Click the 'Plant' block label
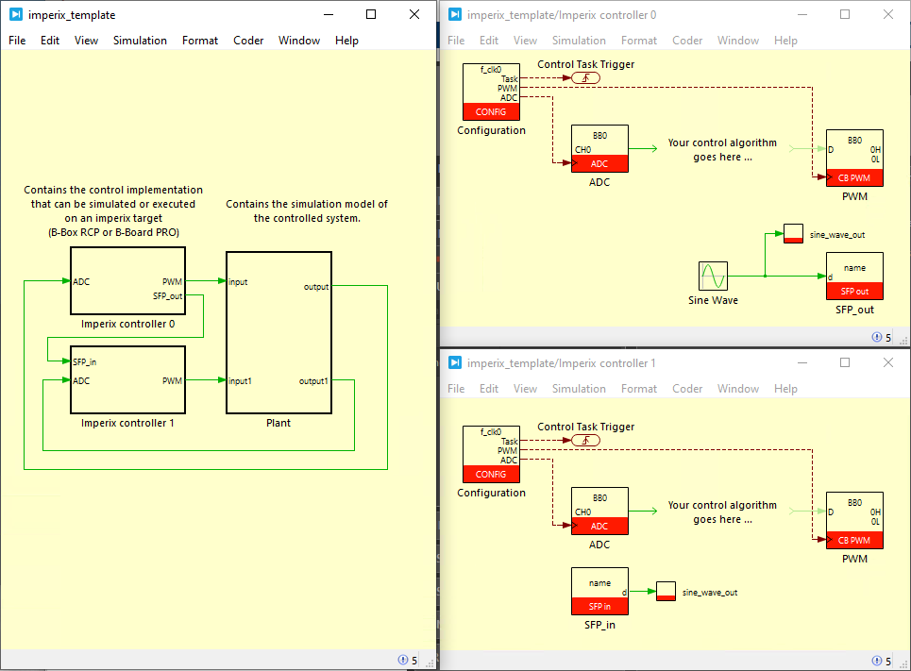 (x=278, y=423)
